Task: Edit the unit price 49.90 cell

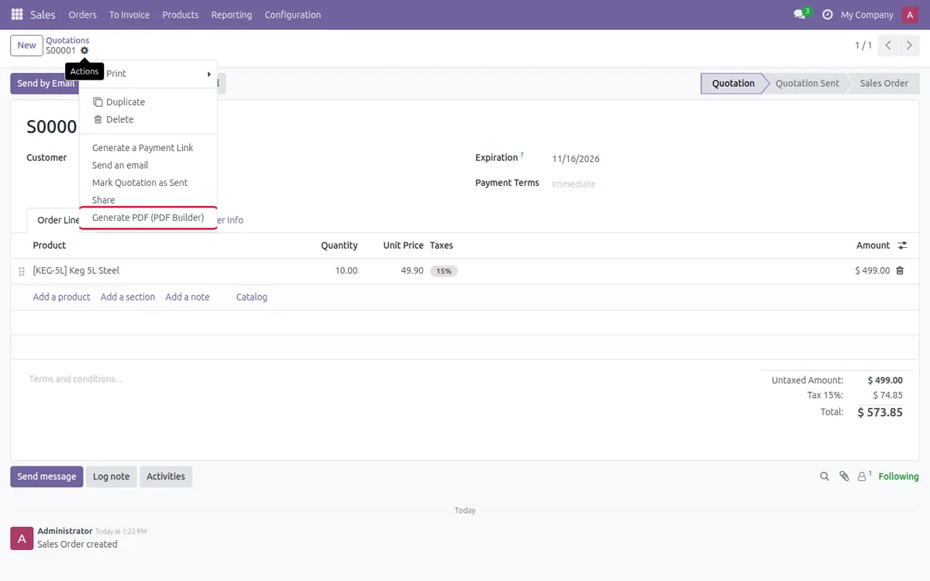Action: [x=412, y=270]
